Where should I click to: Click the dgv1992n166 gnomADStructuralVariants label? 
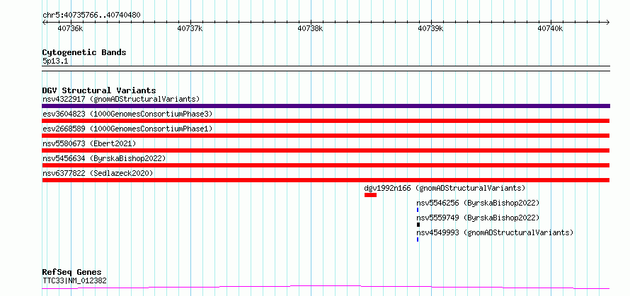(x=445, y=188)
